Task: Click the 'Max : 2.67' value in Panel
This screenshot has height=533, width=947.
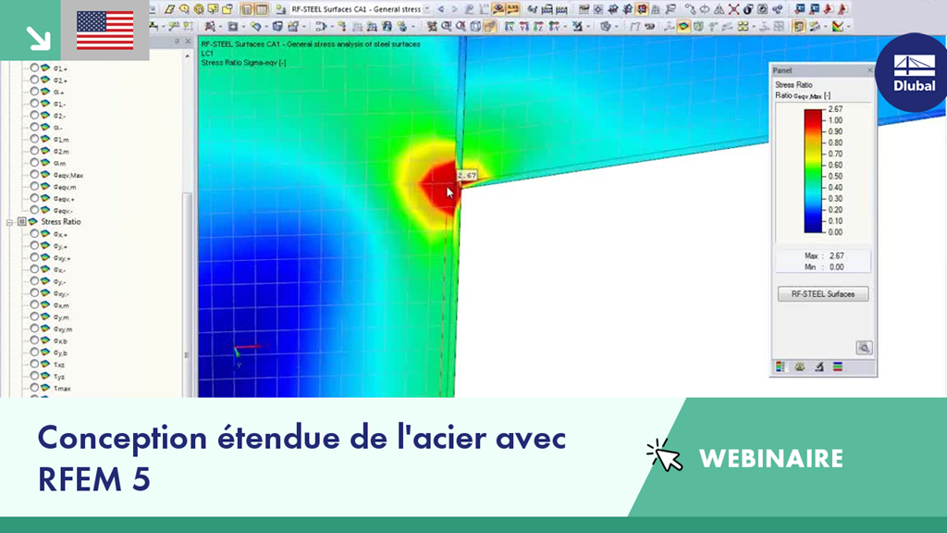Action: coord(824,255)
